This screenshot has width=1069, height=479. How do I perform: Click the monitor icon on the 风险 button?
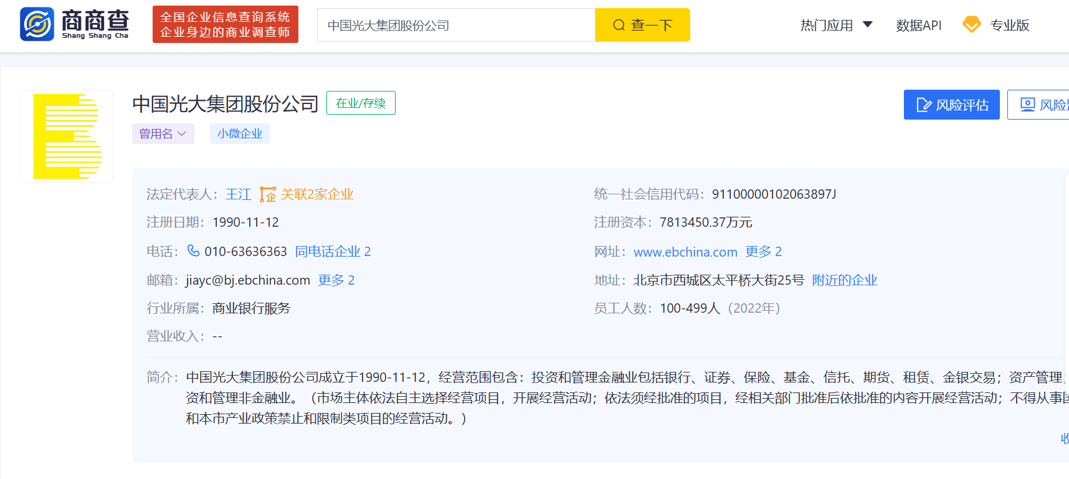pyautogui.click(x=1027, y=105)
